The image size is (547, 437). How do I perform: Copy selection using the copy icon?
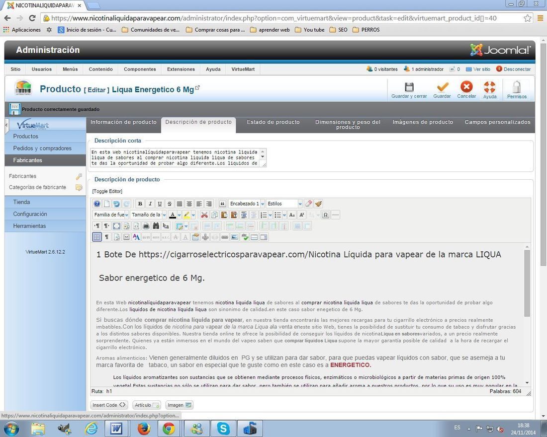[214, 215]
